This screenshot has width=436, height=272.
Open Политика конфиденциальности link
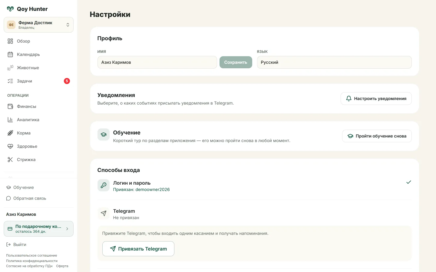[32, 261]
